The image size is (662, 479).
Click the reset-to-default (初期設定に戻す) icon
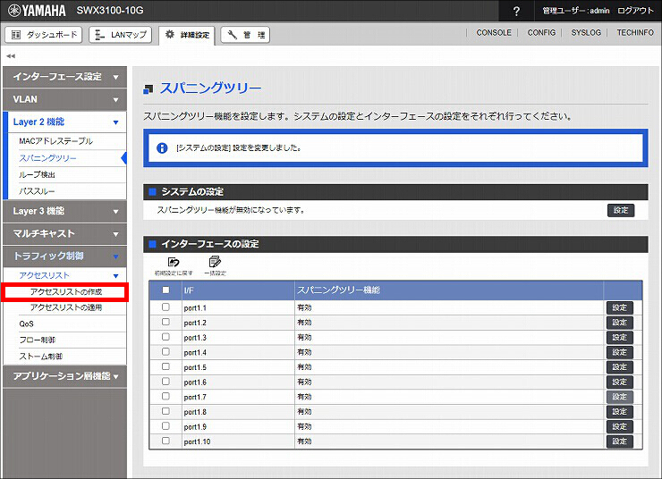174,266
